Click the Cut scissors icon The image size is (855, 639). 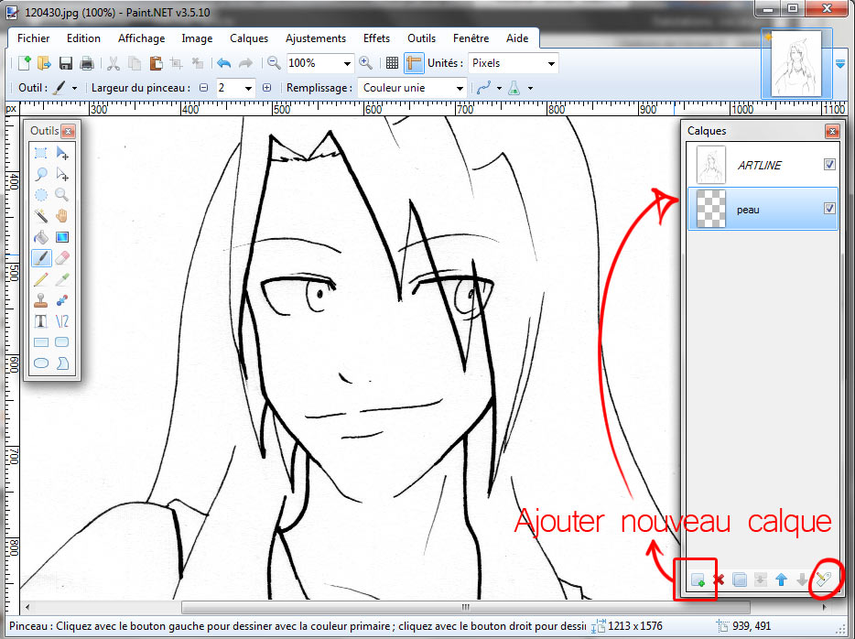click(x=114, y=63)
